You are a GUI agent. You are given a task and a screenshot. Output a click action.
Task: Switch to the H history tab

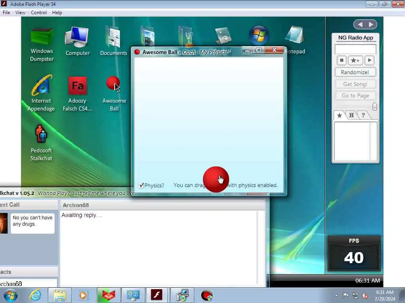tap(352, 115)
